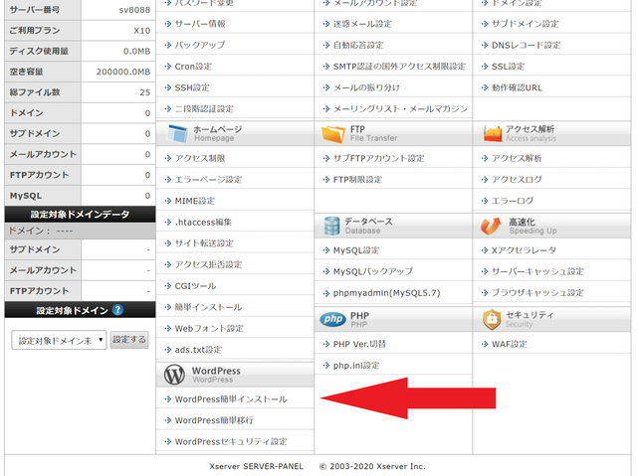Open ブラウザキャッシュ設定 link
Screen dimensions: 637x476
537,293
